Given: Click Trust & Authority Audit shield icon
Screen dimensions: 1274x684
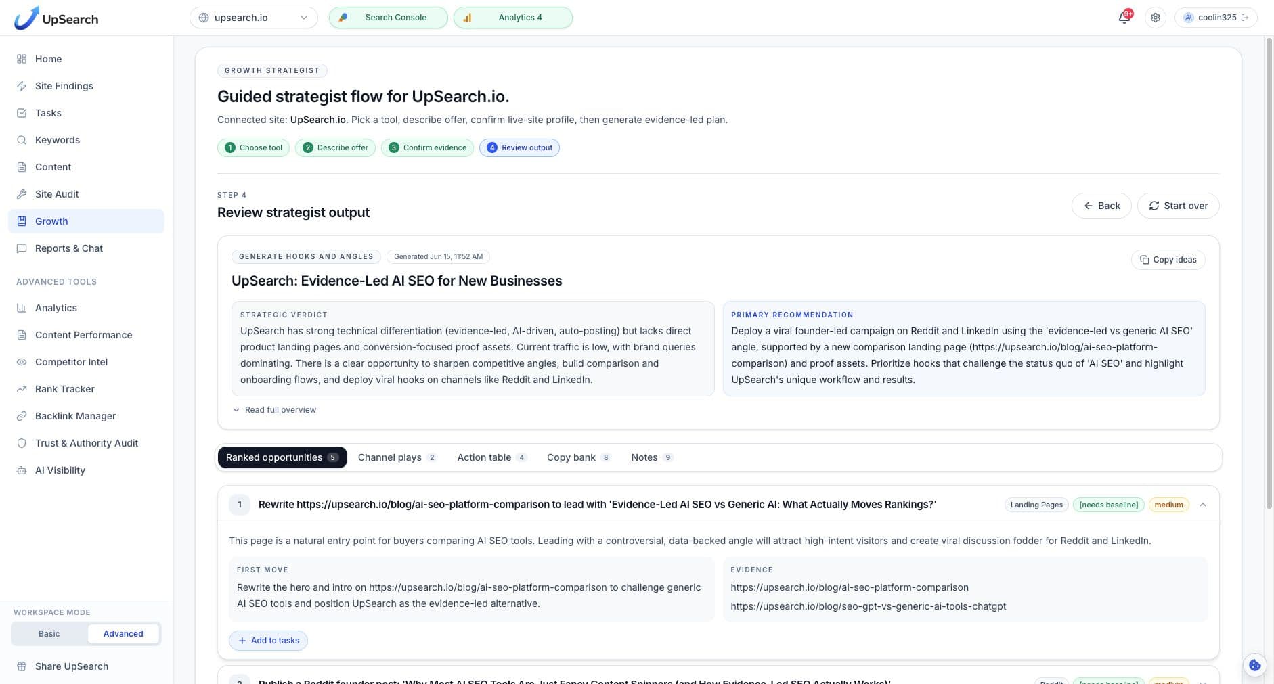Looking at the screenshot, I should coord(22,443).
